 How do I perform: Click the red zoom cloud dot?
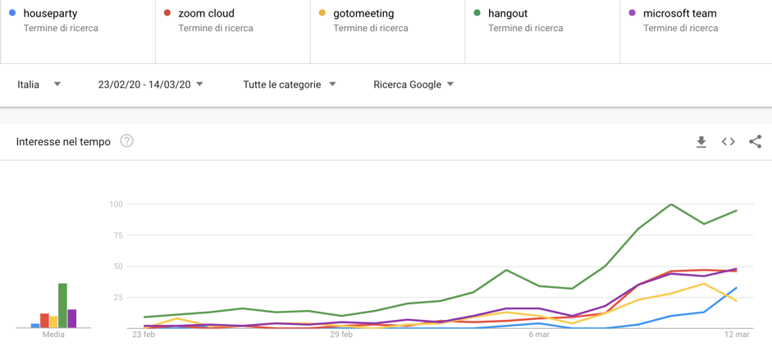click(167, 13)
